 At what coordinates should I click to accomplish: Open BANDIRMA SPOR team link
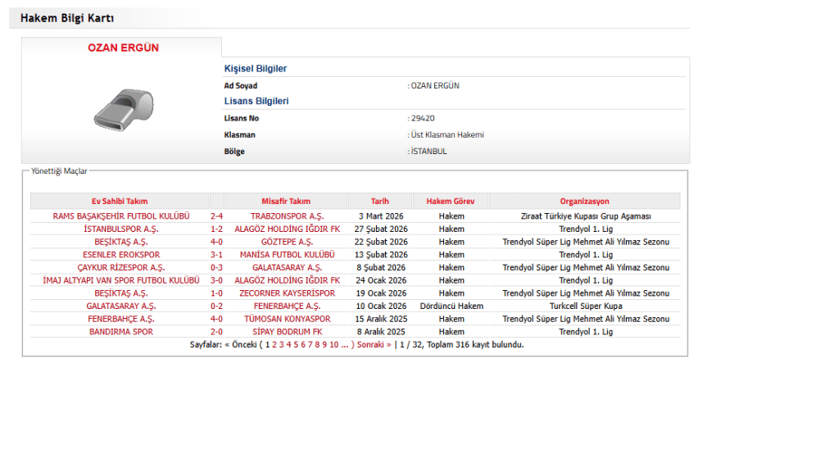[120, 332]
